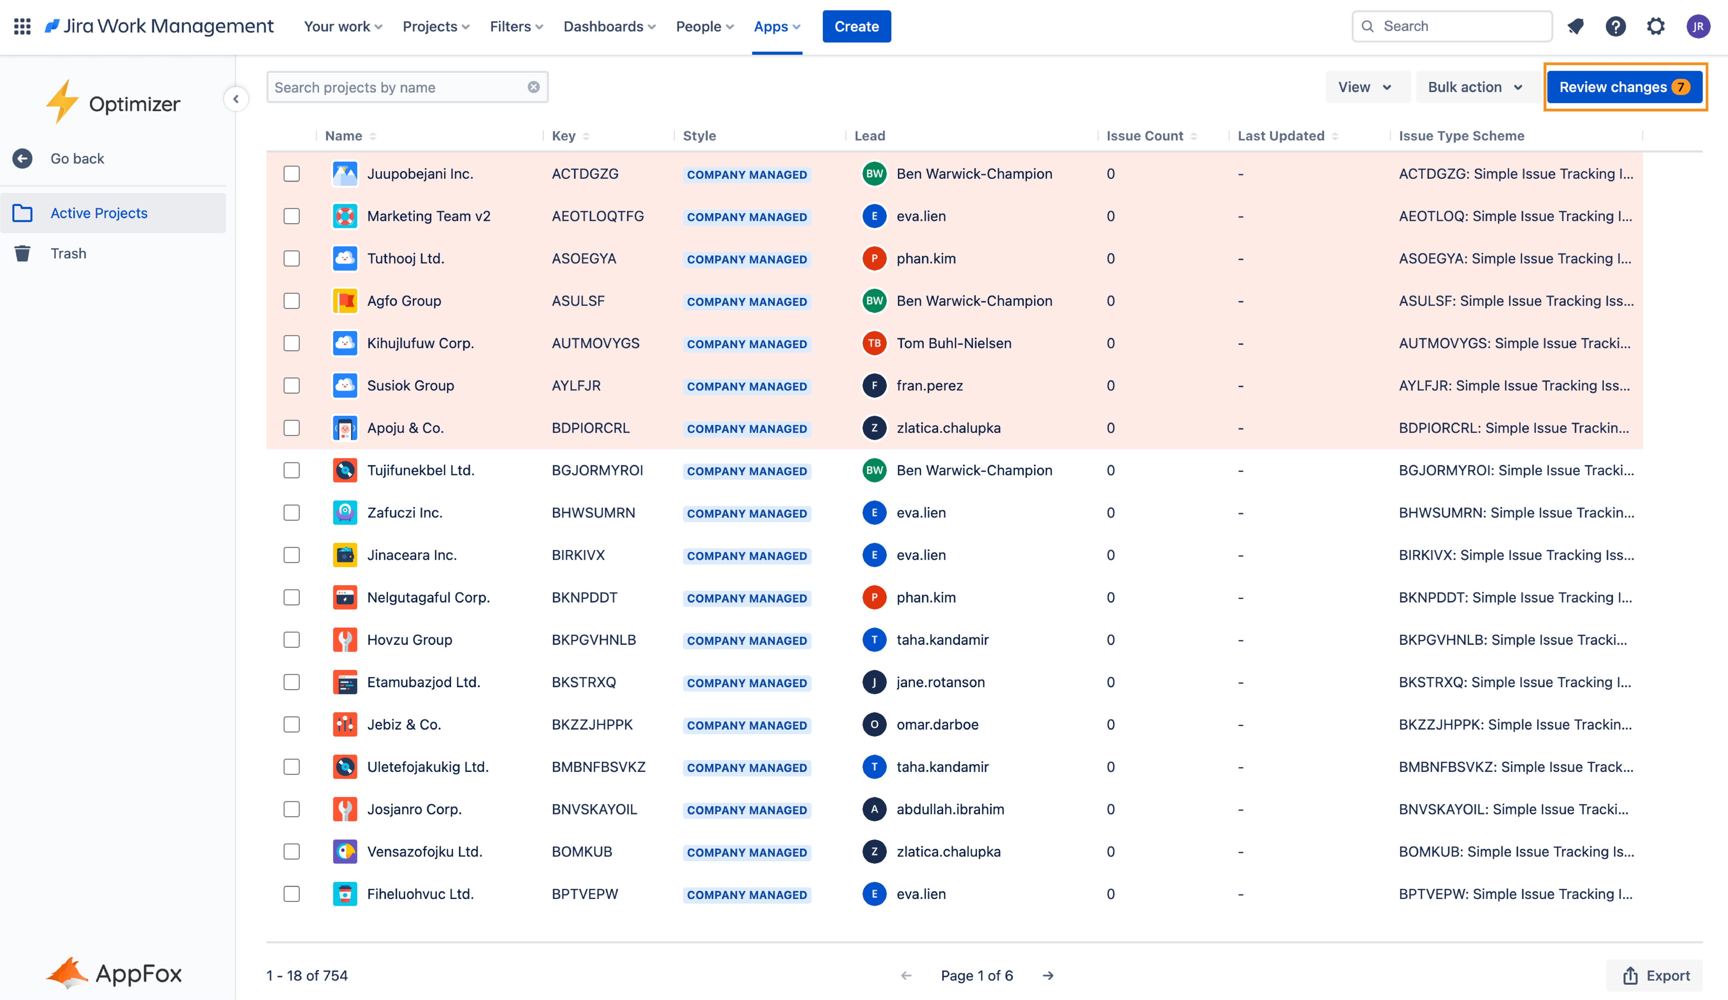Image resolution: width=1728 pixels, height=1000 pixels.
Task: Select the Tujifunekbel Ltd. row checkbox
Action: coord(292,471)
